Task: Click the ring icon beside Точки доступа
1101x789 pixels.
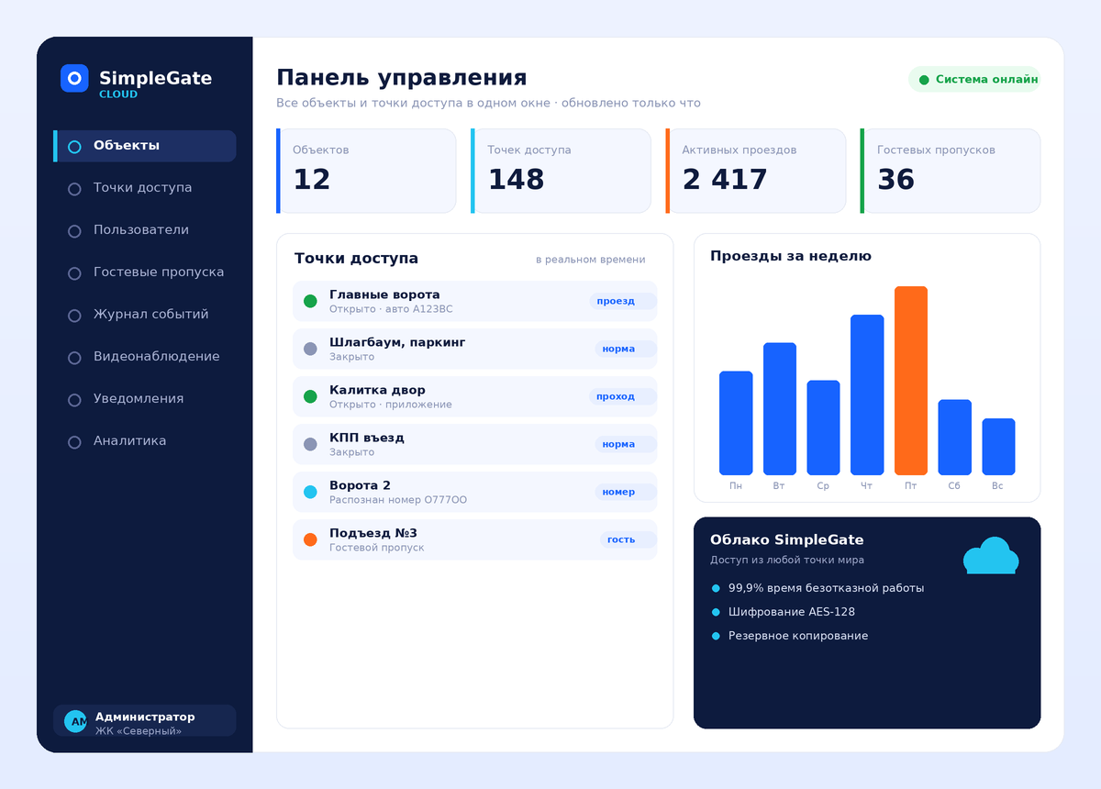Action: 74,189
